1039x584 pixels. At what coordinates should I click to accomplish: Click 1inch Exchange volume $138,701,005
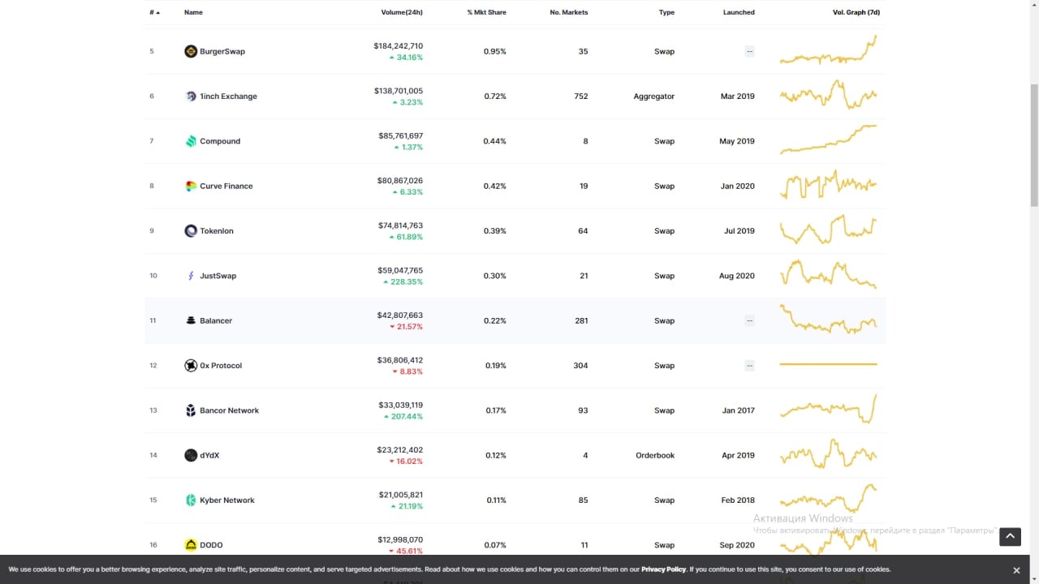coord(398,91)
